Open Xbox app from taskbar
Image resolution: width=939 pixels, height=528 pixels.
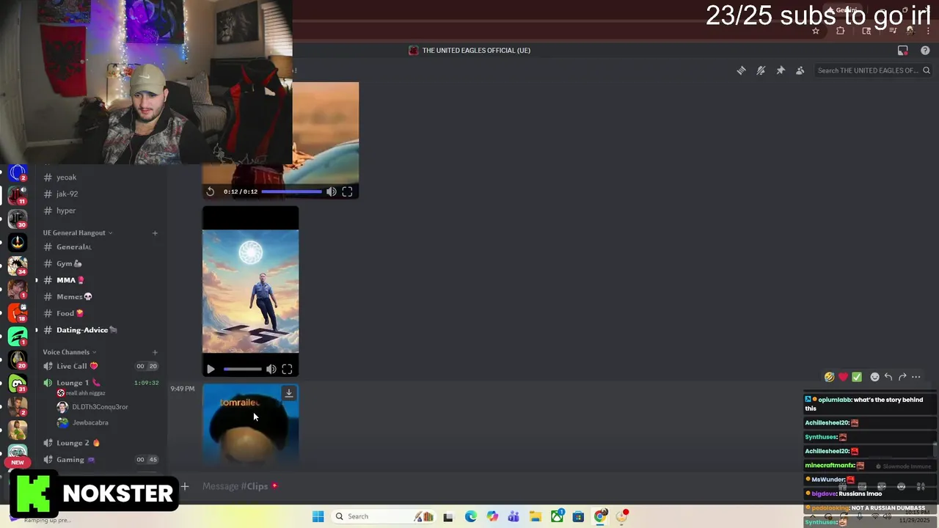pyautogui.click(x=558, y=516)
